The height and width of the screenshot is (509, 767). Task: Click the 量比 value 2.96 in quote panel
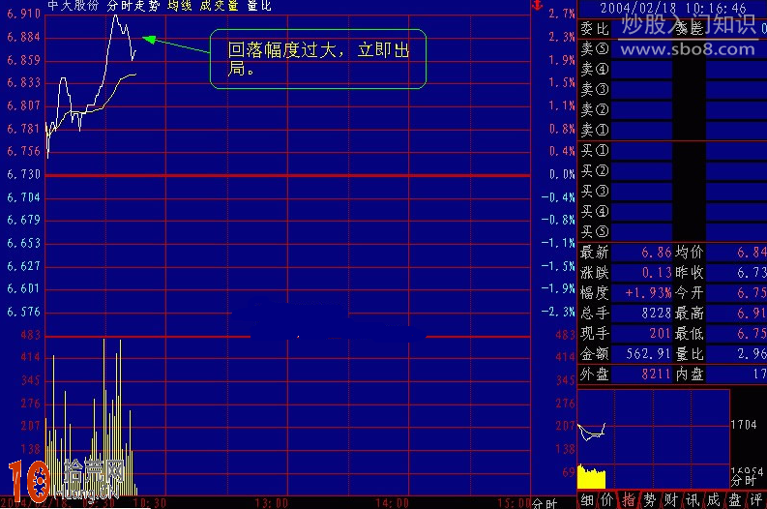(752, 354)
